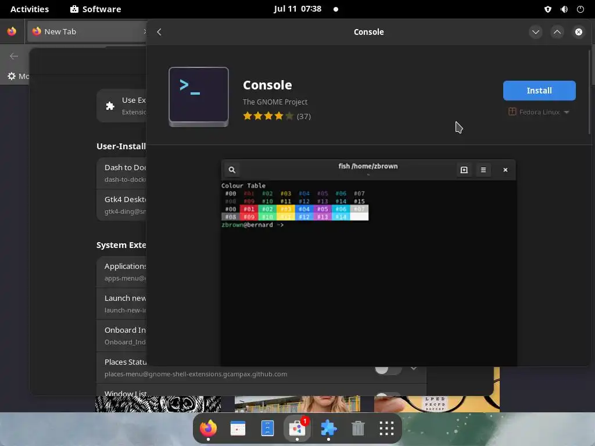Show all applications grid
This screenshot has width=595, height=446.
[x=386, y=428]
